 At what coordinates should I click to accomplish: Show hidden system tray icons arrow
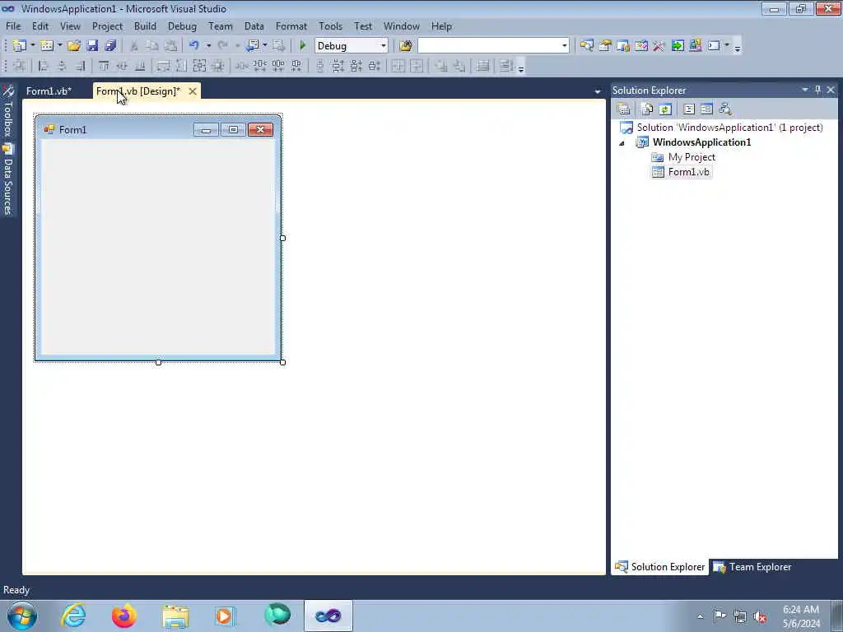tap(700, 616)
